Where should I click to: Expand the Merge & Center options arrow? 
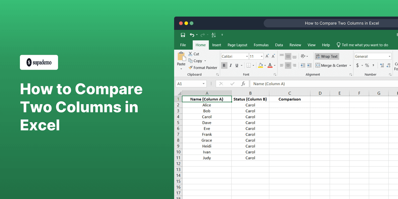(350, 65)
